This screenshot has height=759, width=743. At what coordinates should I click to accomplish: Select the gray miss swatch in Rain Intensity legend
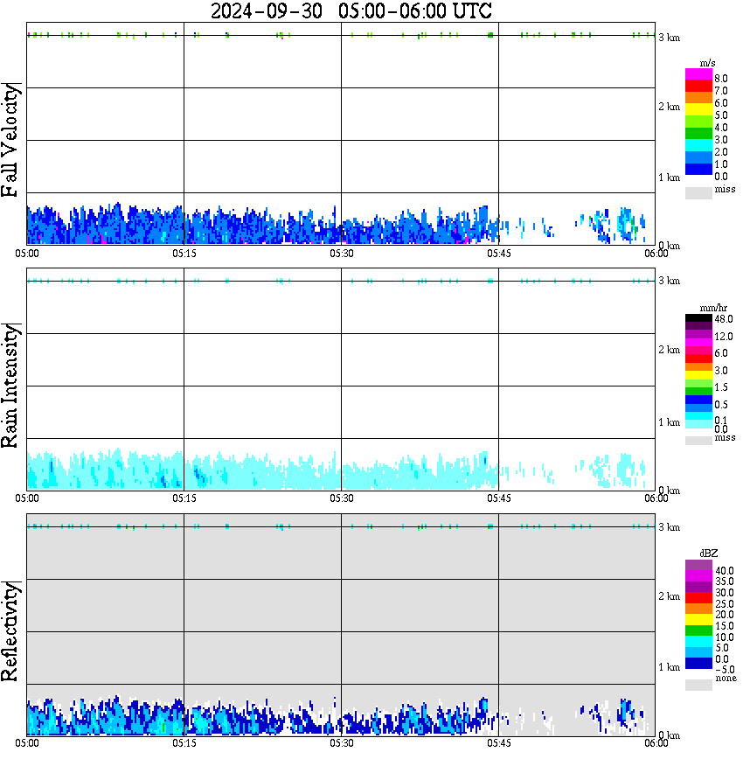tap(698, 441)
